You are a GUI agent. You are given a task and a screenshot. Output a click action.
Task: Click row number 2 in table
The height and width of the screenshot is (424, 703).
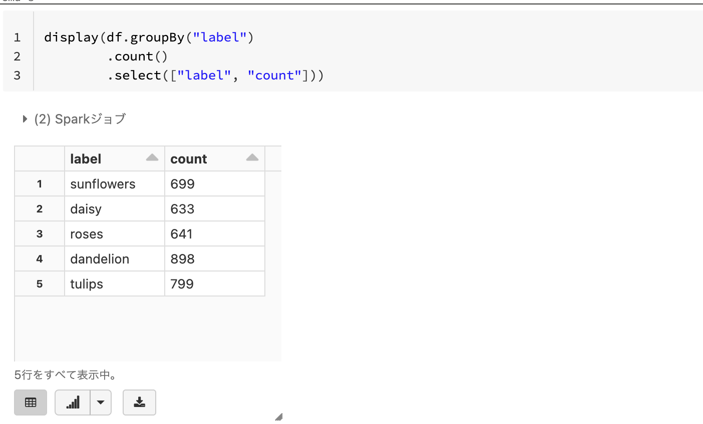click(40, 209)
